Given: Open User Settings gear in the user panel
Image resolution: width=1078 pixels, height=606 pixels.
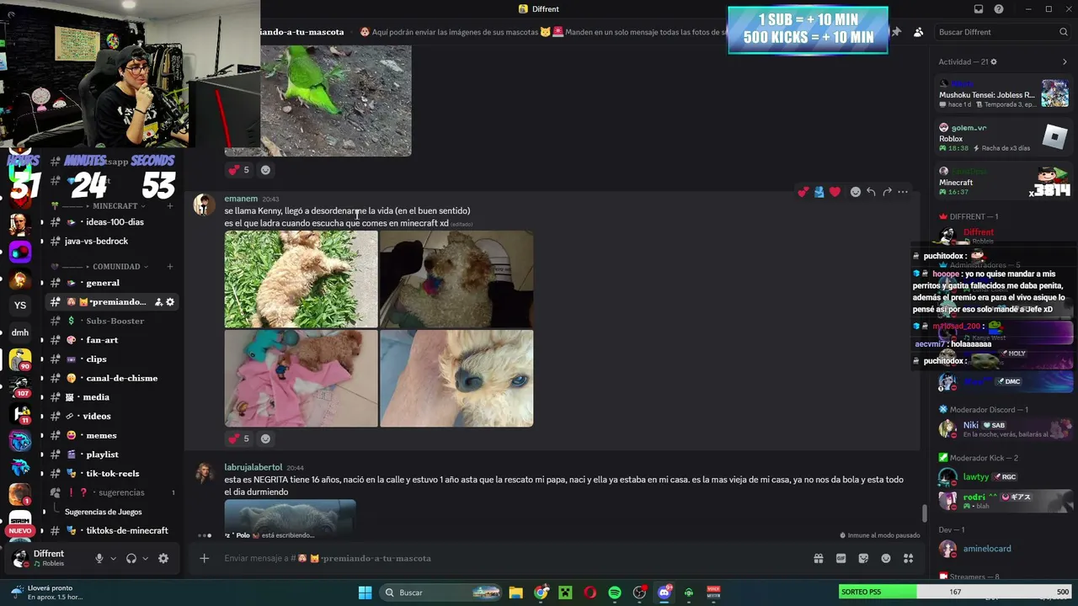Looking at the screenshot, I should coord(163,559).
